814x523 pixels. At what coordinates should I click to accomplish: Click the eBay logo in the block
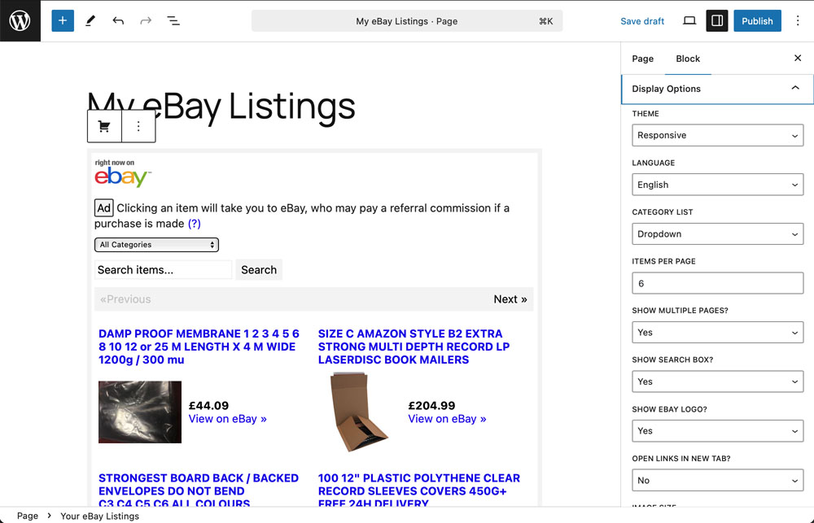(x=123, y=173)
